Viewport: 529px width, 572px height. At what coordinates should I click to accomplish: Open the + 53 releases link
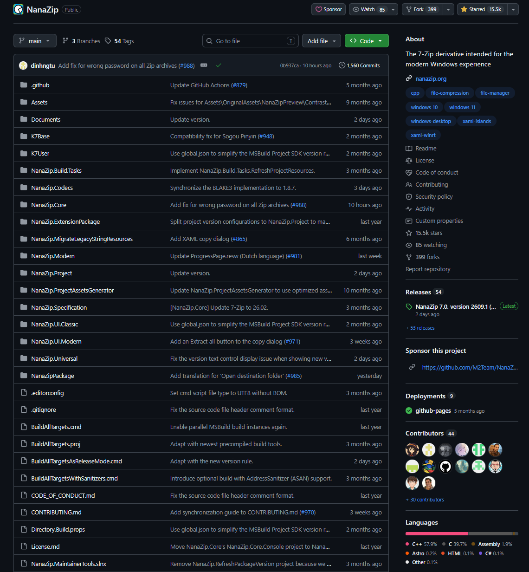(x=420, y=328)
